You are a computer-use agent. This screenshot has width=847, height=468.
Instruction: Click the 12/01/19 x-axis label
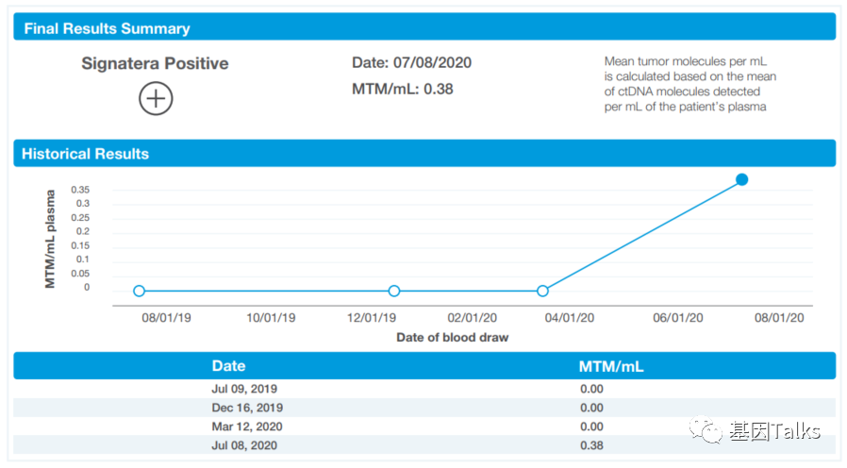tap(372, 318)
